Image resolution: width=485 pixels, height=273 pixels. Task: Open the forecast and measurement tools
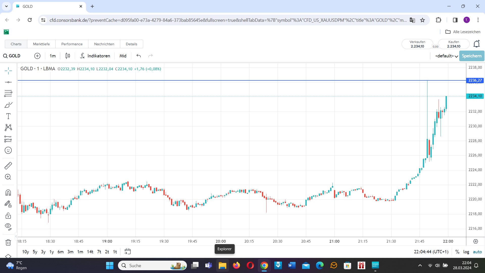pyautogui.click(x=8, y=139)
